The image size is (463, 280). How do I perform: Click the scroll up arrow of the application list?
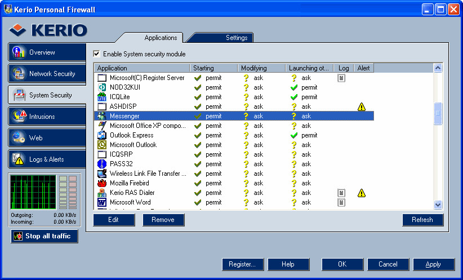[438, 68]
